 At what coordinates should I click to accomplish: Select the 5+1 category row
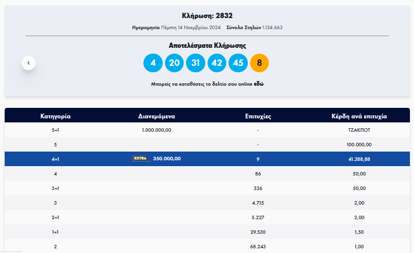point(55,130)
